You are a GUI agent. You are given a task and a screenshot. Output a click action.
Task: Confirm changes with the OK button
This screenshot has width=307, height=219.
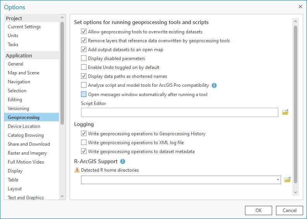(258, 210)
